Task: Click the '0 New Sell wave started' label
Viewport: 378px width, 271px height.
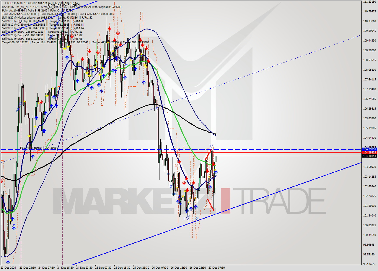Action: pos(62,5)
